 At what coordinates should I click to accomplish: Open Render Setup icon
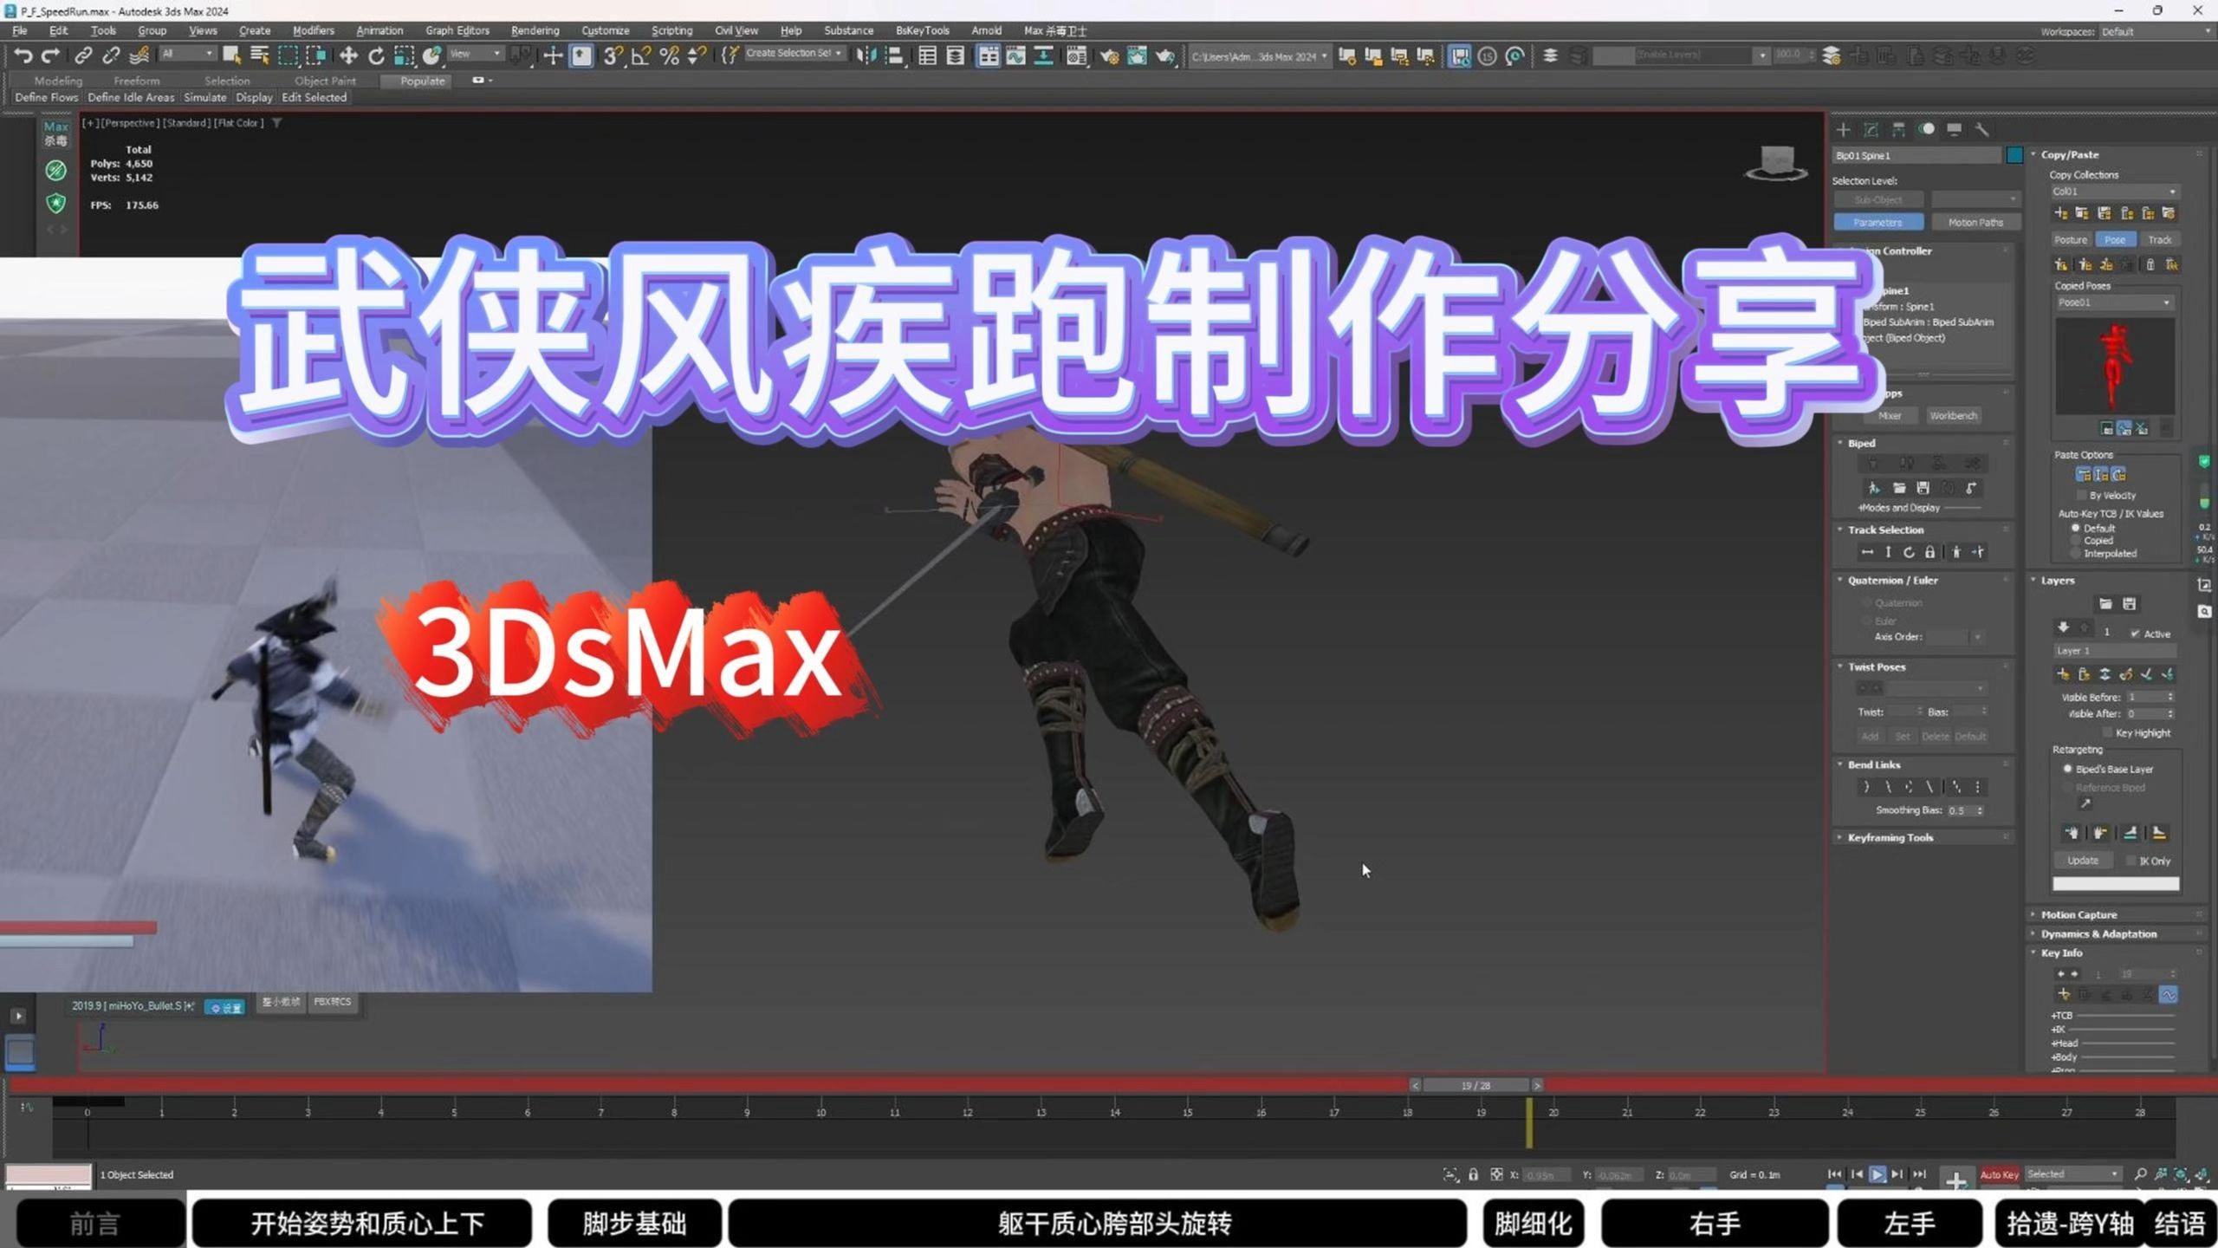pos(1109,56)
